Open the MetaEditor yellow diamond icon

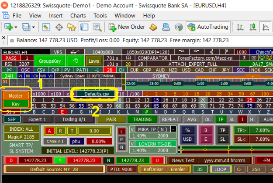click(x=153, y=27)
